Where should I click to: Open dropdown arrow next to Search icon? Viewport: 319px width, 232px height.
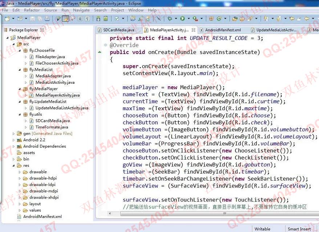pyautogui.click(x=257, y=19)
